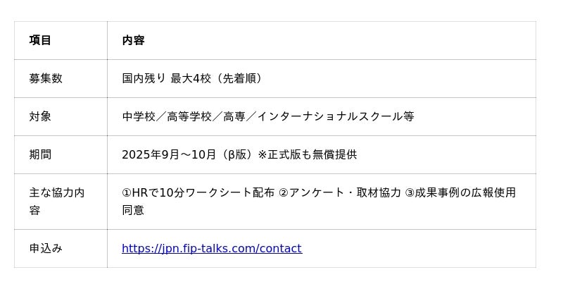The width and height of the screenshot is (563, 289).
Task: Click the word 中学校
Action: [x=139, y=116]
